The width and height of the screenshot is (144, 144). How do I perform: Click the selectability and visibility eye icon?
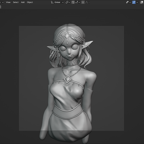[x=127, y=2]
